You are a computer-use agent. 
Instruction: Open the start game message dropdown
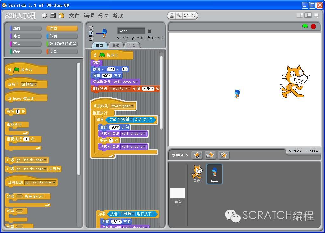pos(132,106)
